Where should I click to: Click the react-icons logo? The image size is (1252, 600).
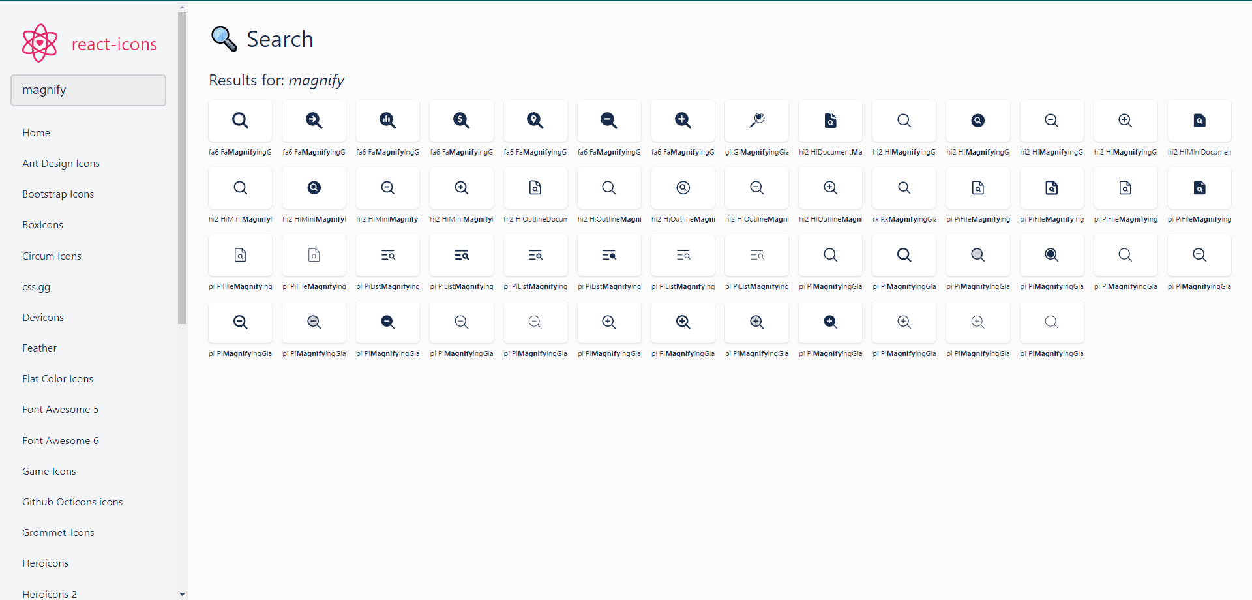pos(89,44)
